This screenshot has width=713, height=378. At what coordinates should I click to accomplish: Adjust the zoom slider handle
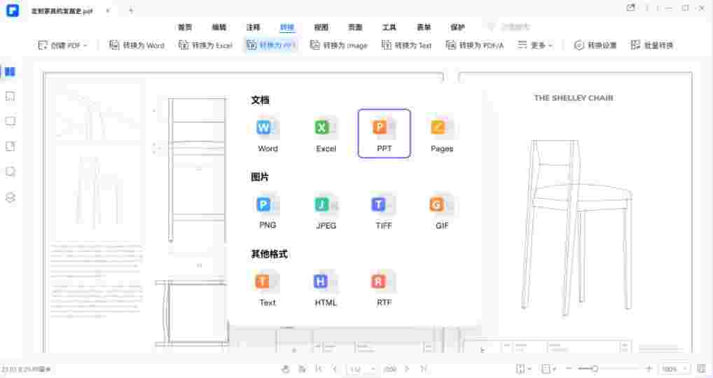595,369
